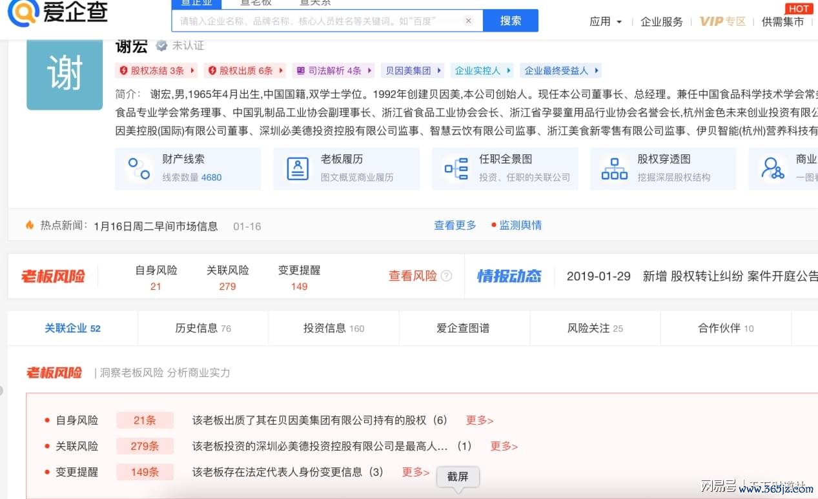Click the 查看风险 link
This screenshot has height=499, width=818.
[x=413, y=276]
